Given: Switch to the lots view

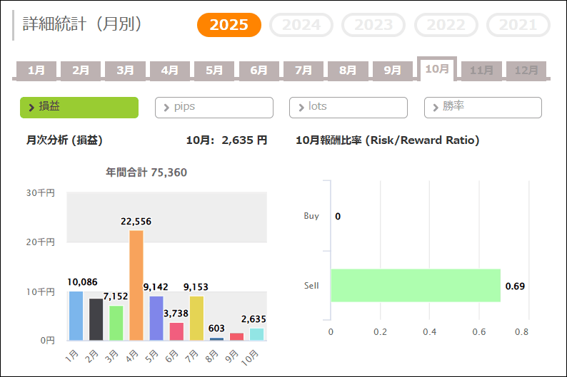Looking at the screenshot, I should click(x=348, y=107).
